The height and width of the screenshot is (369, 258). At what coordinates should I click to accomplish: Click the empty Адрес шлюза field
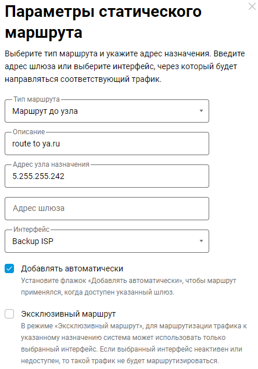click(107, 209)
